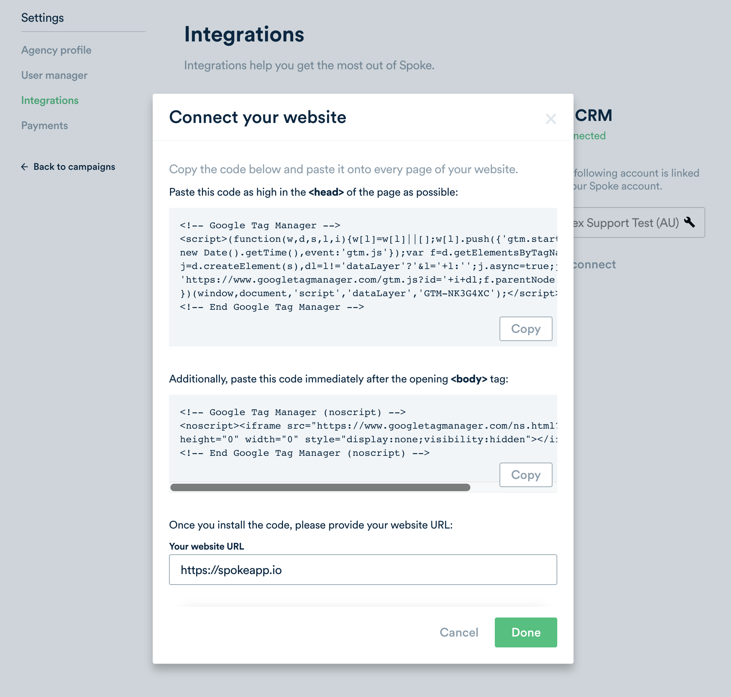Click the horizontal scrollbar under noscript code
This screenshot has height=697, width=731.
[320, 487]
